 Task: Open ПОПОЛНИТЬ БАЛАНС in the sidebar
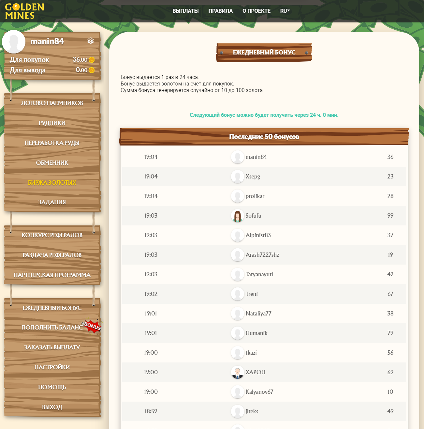pos(52,328)
